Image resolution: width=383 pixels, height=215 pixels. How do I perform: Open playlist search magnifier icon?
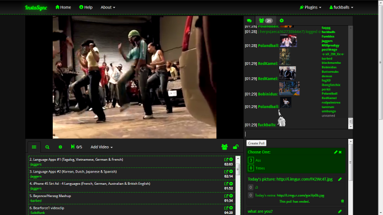coord(48,147)
